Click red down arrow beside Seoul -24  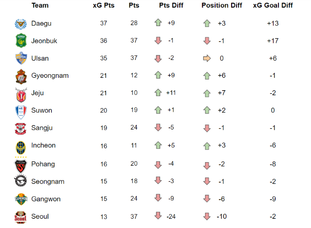[158, 216]
